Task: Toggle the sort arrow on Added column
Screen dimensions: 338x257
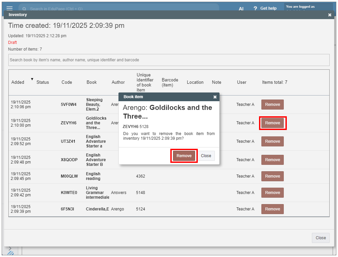Action: tap(32, 79)
